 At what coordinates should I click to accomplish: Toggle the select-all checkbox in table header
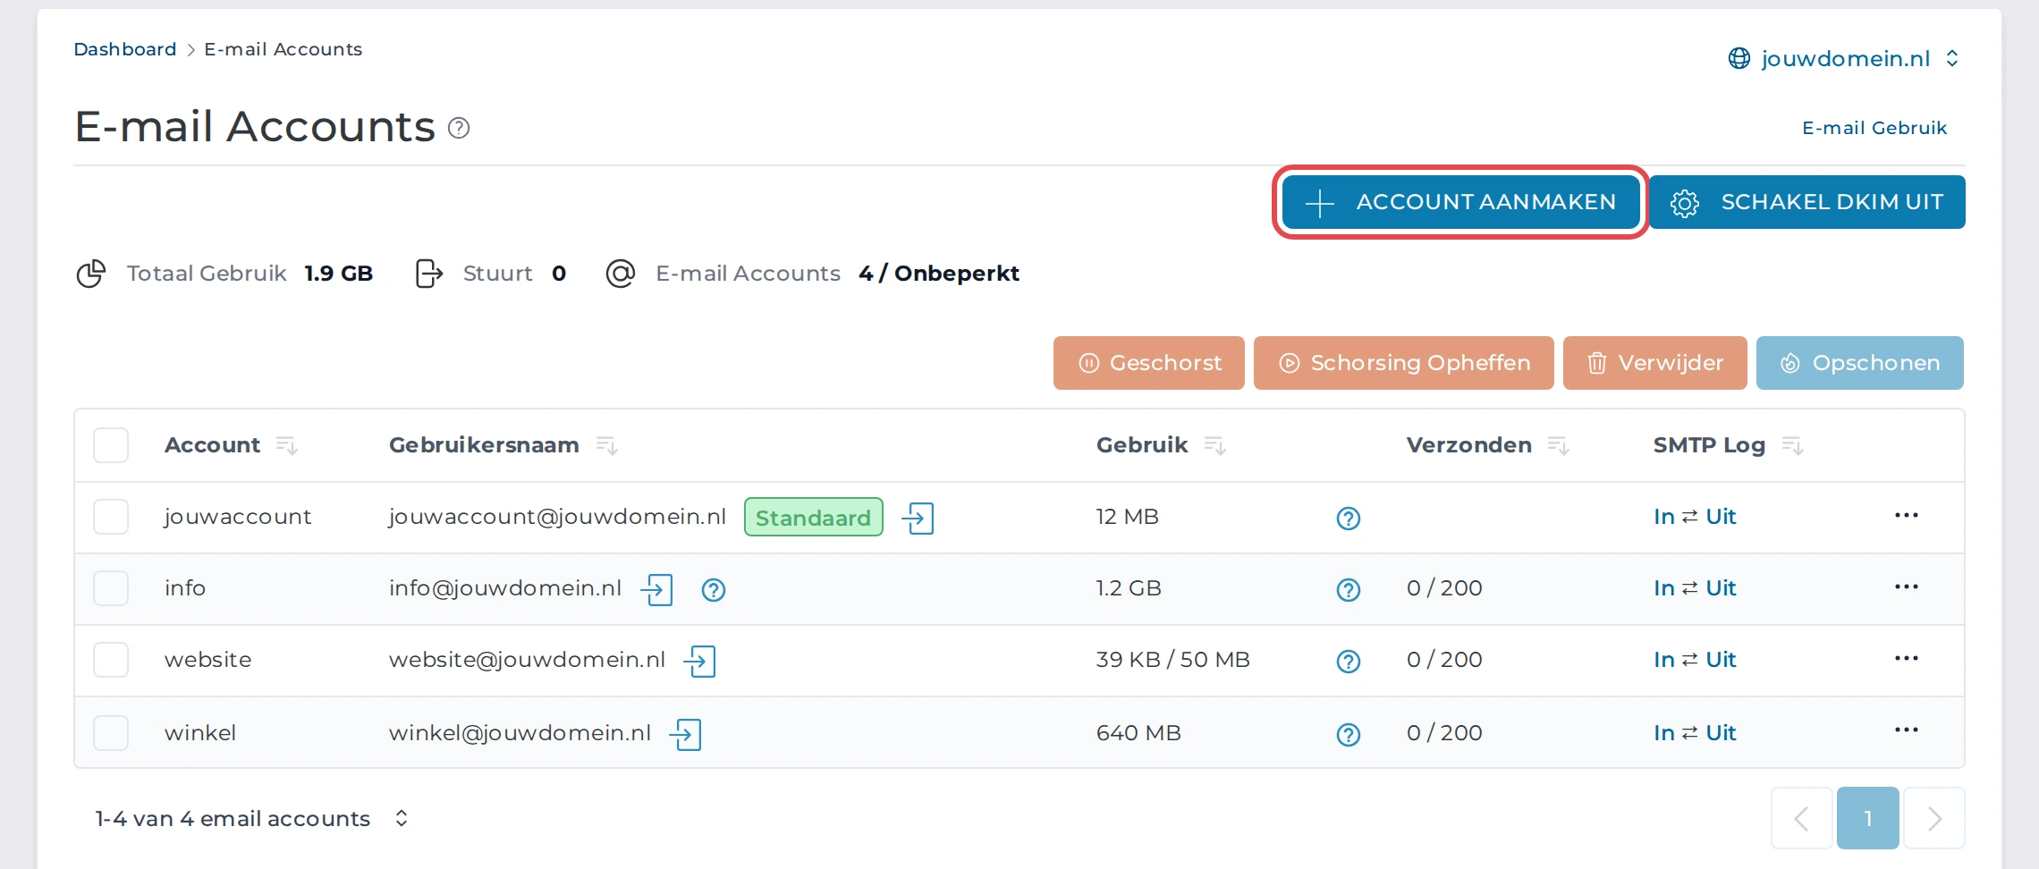tap(111, 445)
